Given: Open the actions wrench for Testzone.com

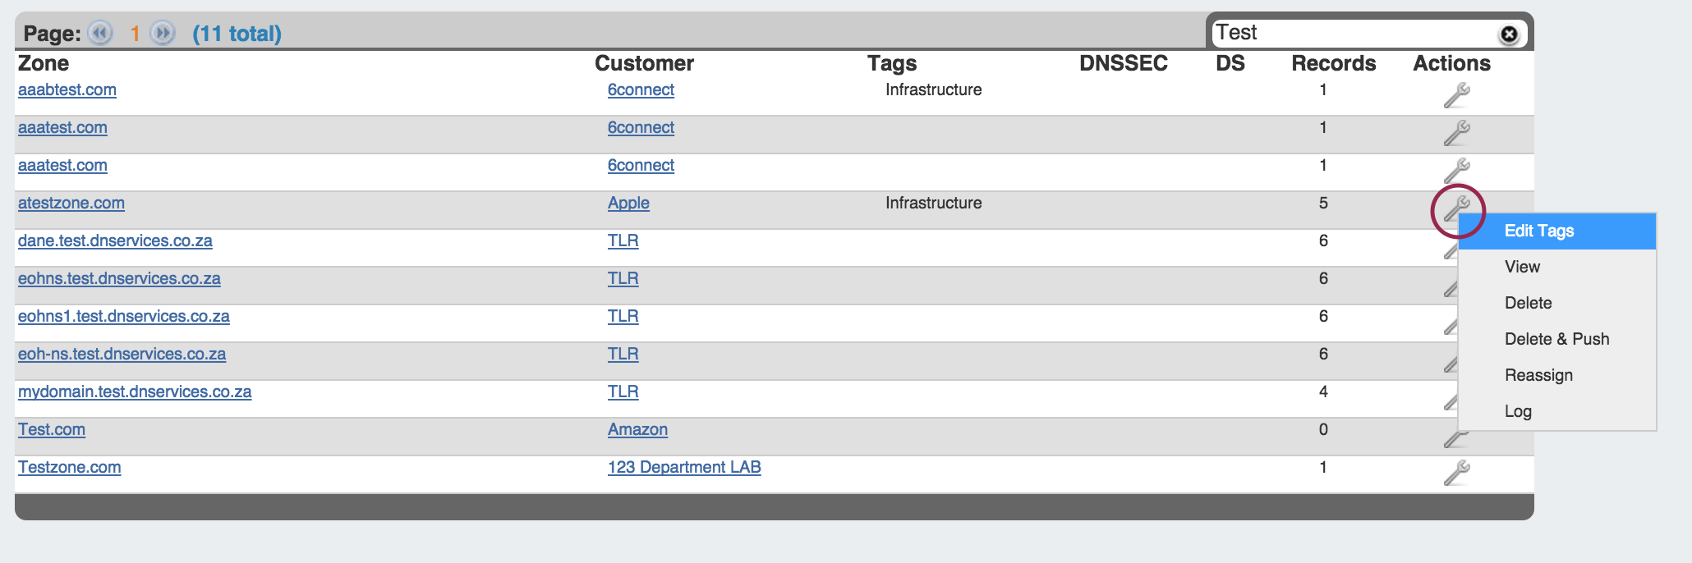Looking at the screenshot, I should [1456, 473].
